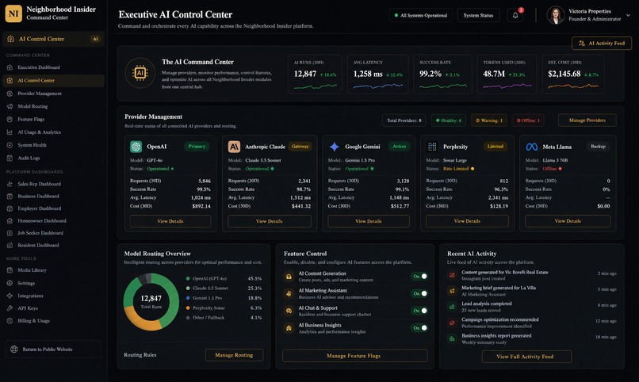The width and height of the screenshot is (639, 382).
Task: Click the AI Chat & Support feature icon
Action: point(289,311)
